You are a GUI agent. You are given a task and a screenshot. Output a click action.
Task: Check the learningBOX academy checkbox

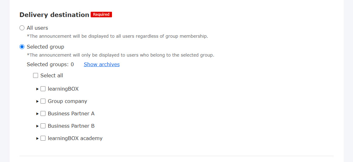(43, 138)
